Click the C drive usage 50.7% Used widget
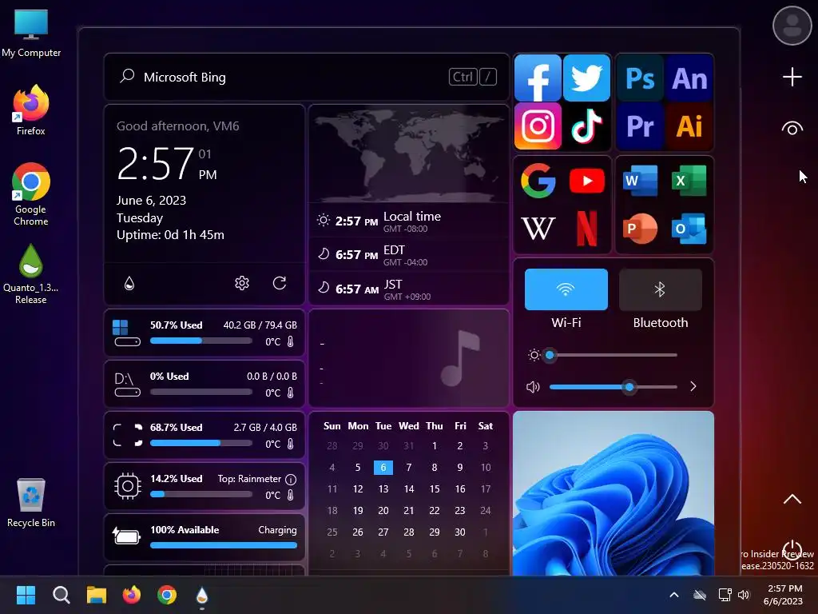Viewport: 818px width, 614px height. pos(204,333)
